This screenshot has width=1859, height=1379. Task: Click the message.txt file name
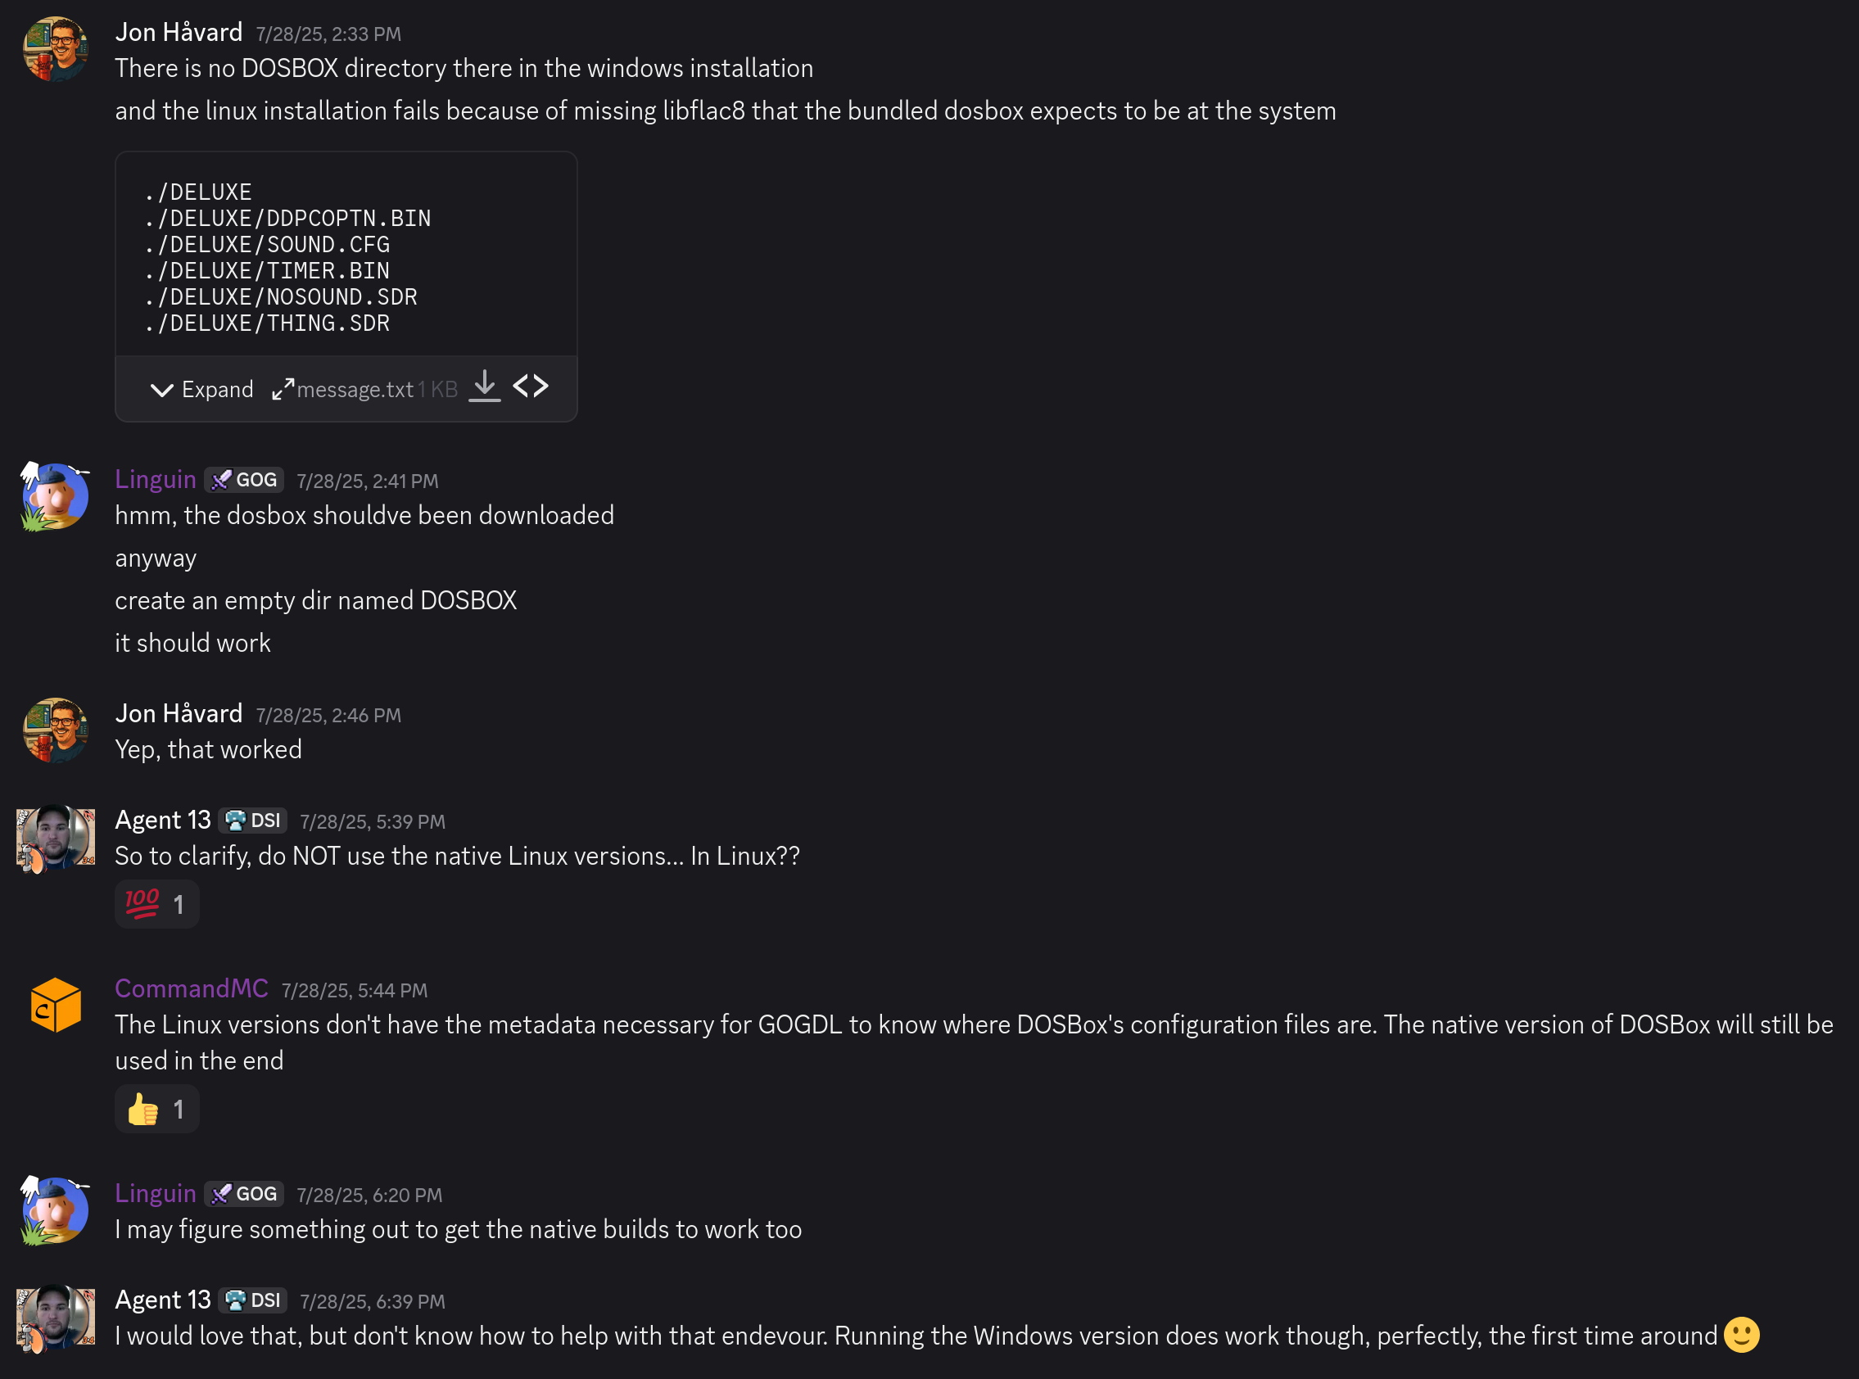[x=355, y=390]
